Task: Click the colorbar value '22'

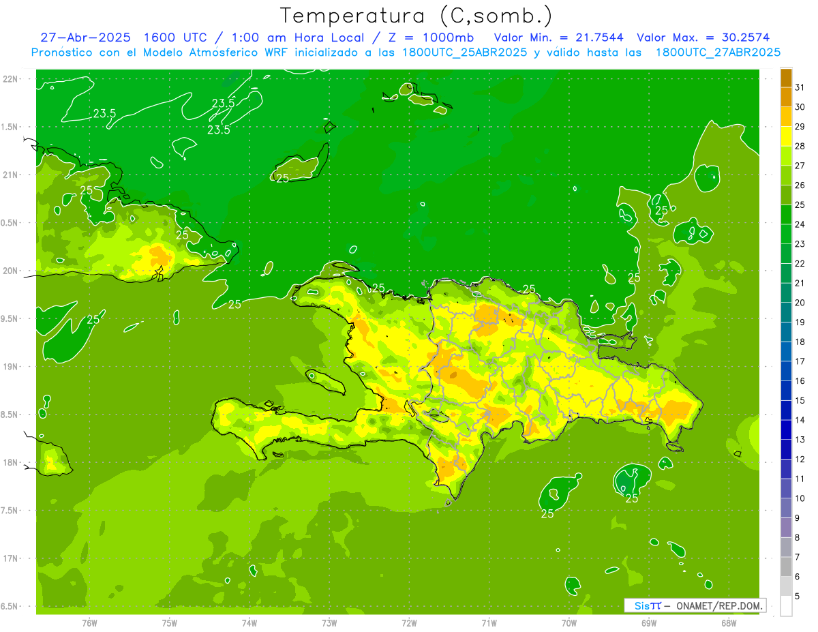Action: tap(800, 263)
